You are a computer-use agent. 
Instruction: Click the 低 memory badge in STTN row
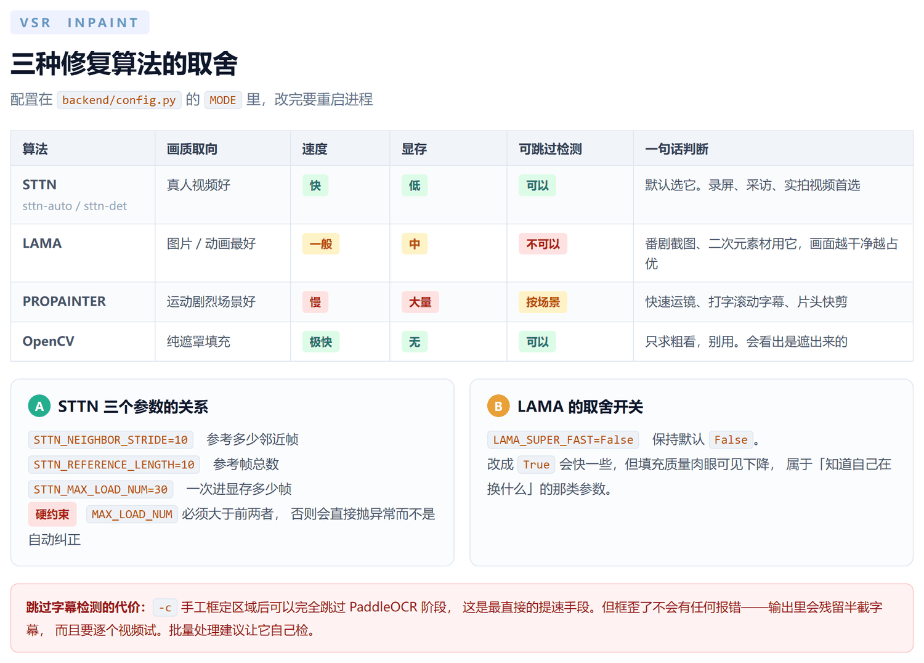[415, 185]
